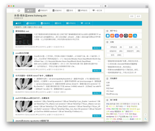Open the red G Gitee icon
The height and width of the screenshot is (131, 155).
pyautogui.click(x=121, y=36)
